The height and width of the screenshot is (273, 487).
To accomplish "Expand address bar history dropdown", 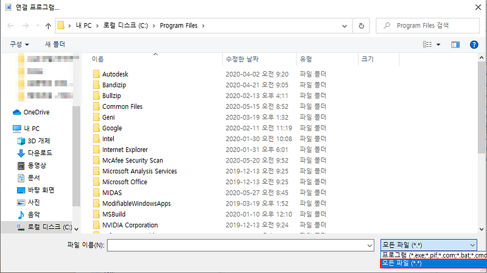I will tap(345, 26).
